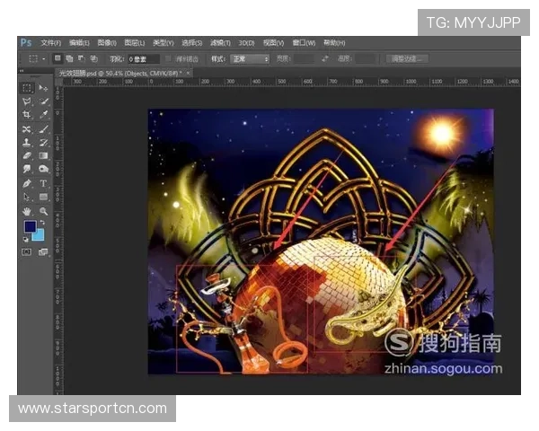
Task: Select the Clone Stamp tool
Action: 27,142
